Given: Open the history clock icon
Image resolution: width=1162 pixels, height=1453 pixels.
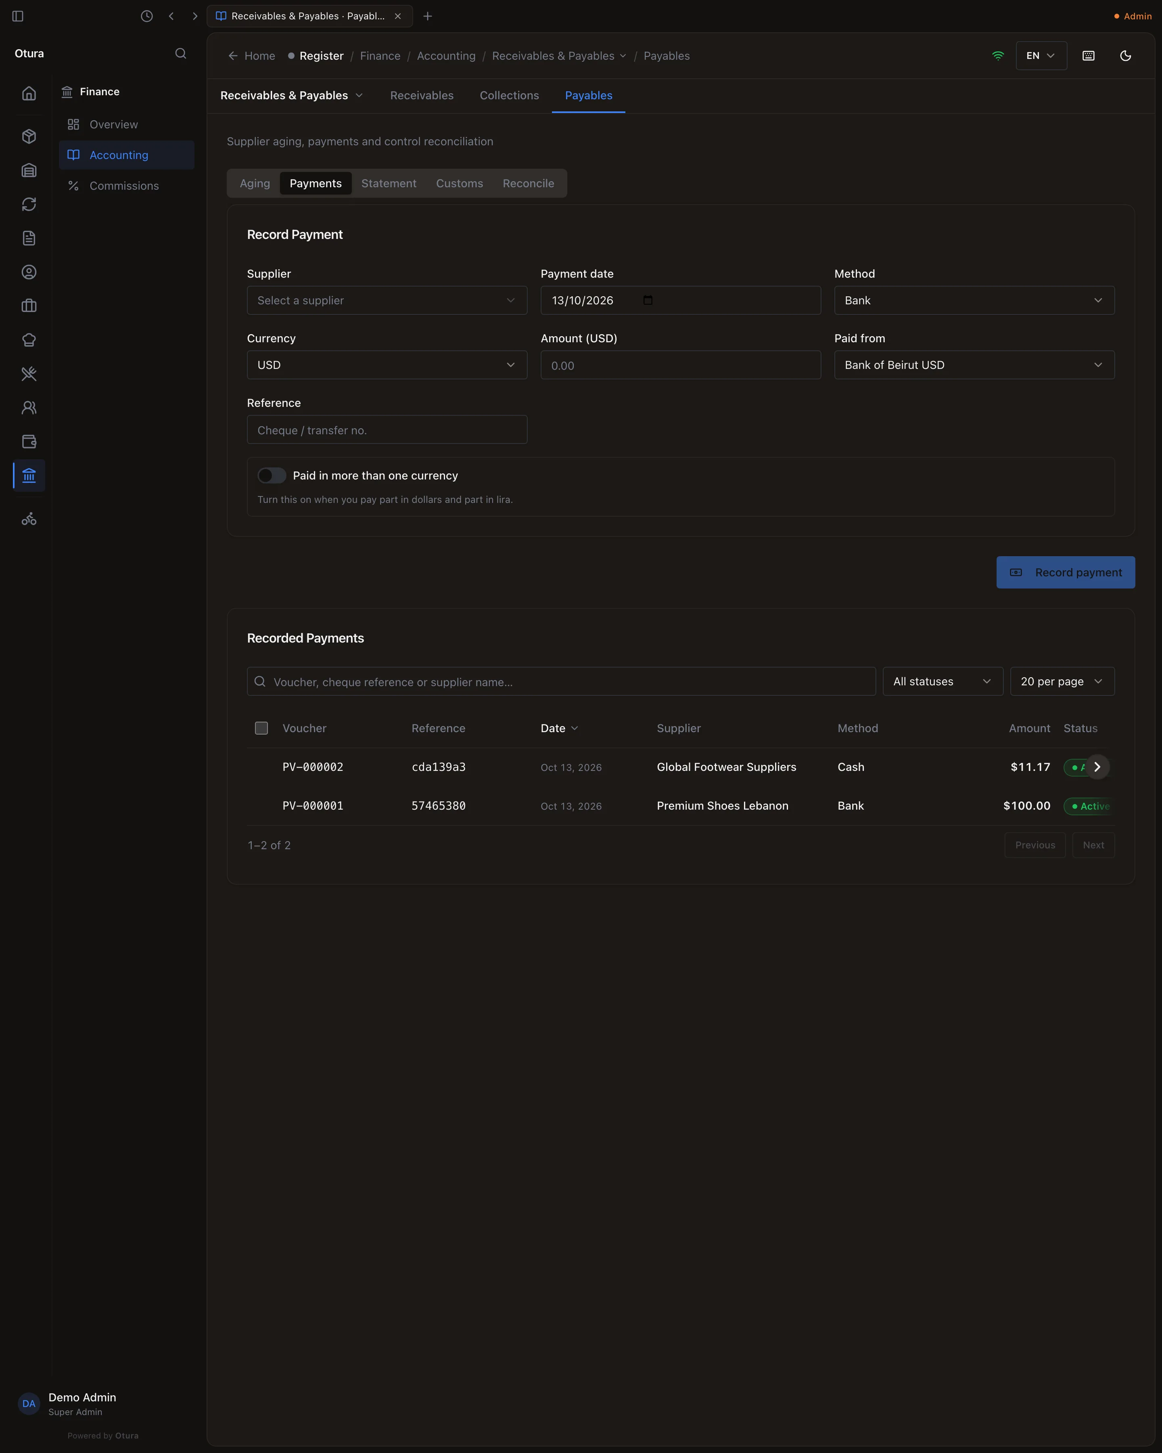Looking at the screenshot, I should 147,16.
